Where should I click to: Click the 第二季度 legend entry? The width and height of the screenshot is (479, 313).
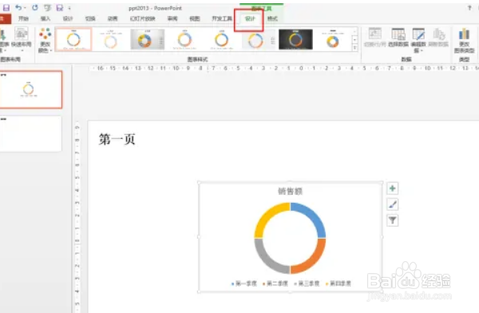click(x=275, y=283)
